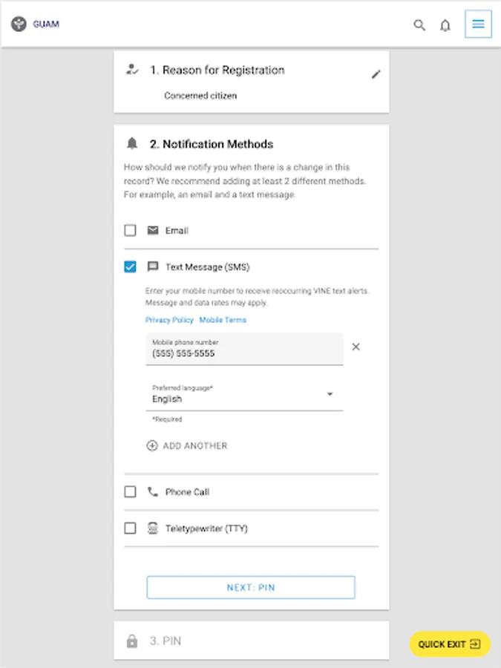
Task: Click the search magnifier icon
Action: pyautogui.click(x=419, y=24)
